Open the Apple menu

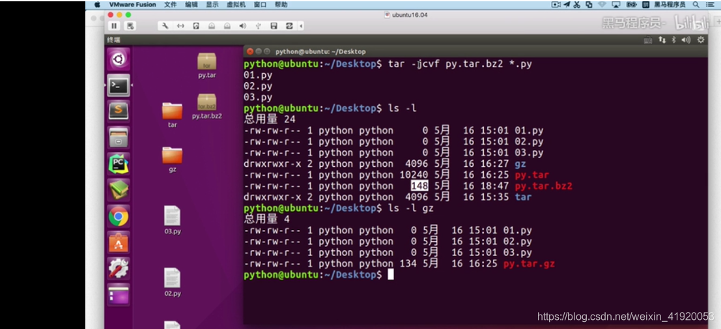(97, 4)
